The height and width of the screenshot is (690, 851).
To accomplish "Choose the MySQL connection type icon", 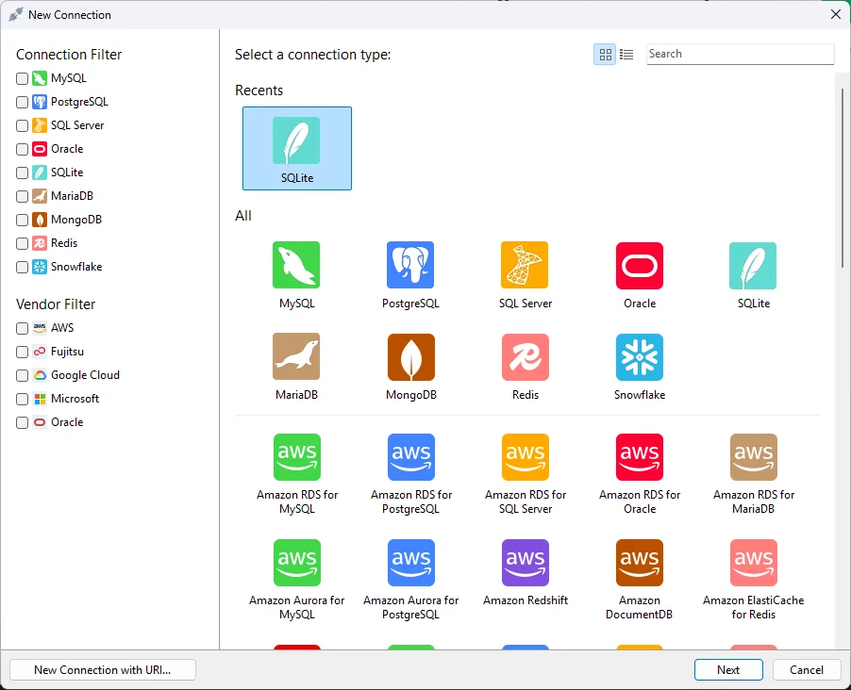I will click(x=296, y=265).
